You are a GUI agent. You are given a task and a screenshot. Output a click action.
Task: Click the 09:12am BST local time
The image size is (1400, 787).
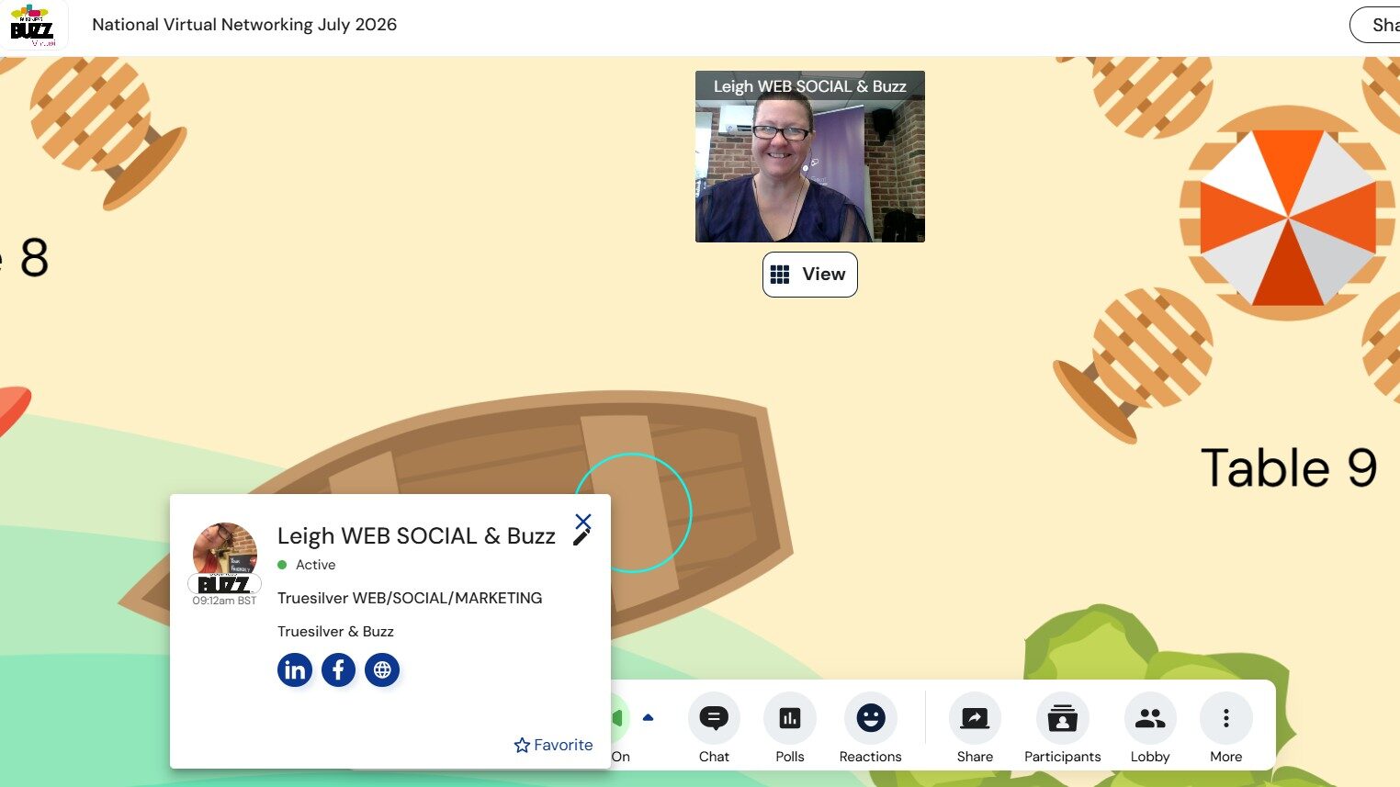(x=224, y=601)
